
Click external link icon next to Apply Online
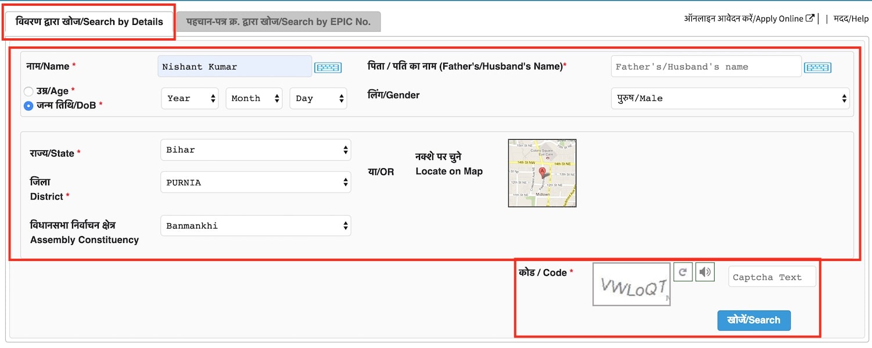pyautogui.click(x=810, y=19)
